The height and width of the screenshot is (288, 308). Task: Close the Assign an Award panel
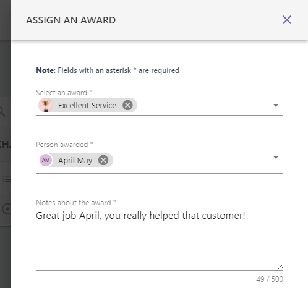pos(287,20)
